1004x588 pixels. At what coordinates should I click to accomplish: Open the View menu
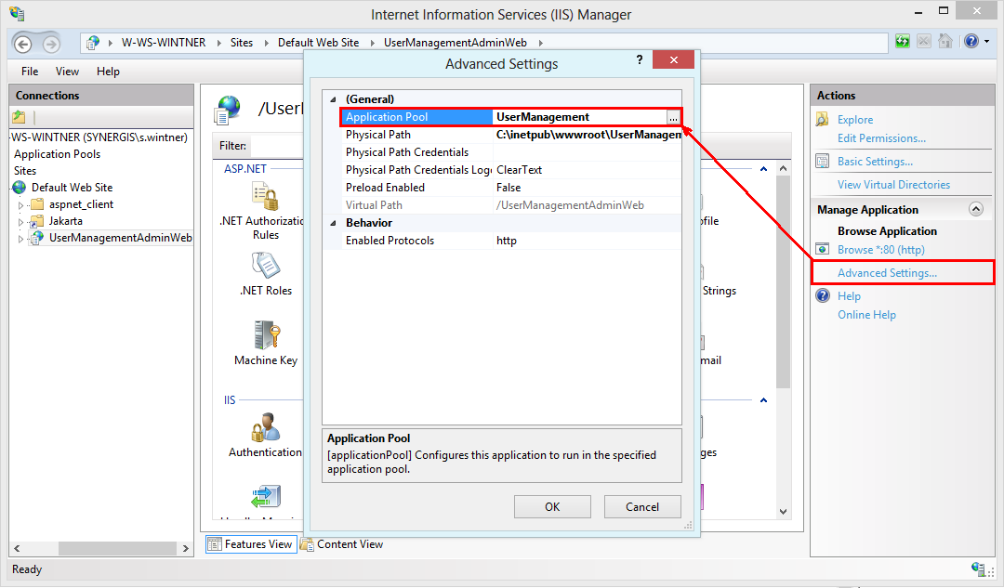click(x=66, y=71)
